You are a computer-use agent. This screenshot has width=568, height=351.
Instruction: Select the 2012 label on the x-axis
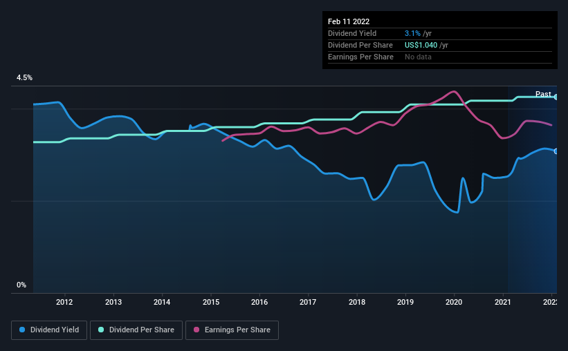64,302
